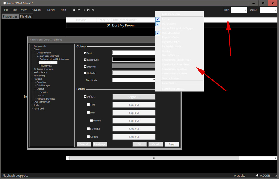Click the Console font Segoe UI button
The width and height of the screenshot is (279, 179).
(134, 137)
